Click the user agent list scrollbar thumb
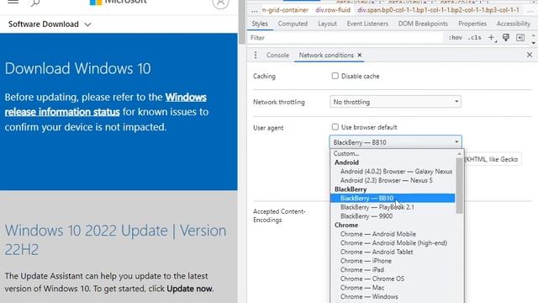Viewport: 538px width, 303px height. click(460, 185)
